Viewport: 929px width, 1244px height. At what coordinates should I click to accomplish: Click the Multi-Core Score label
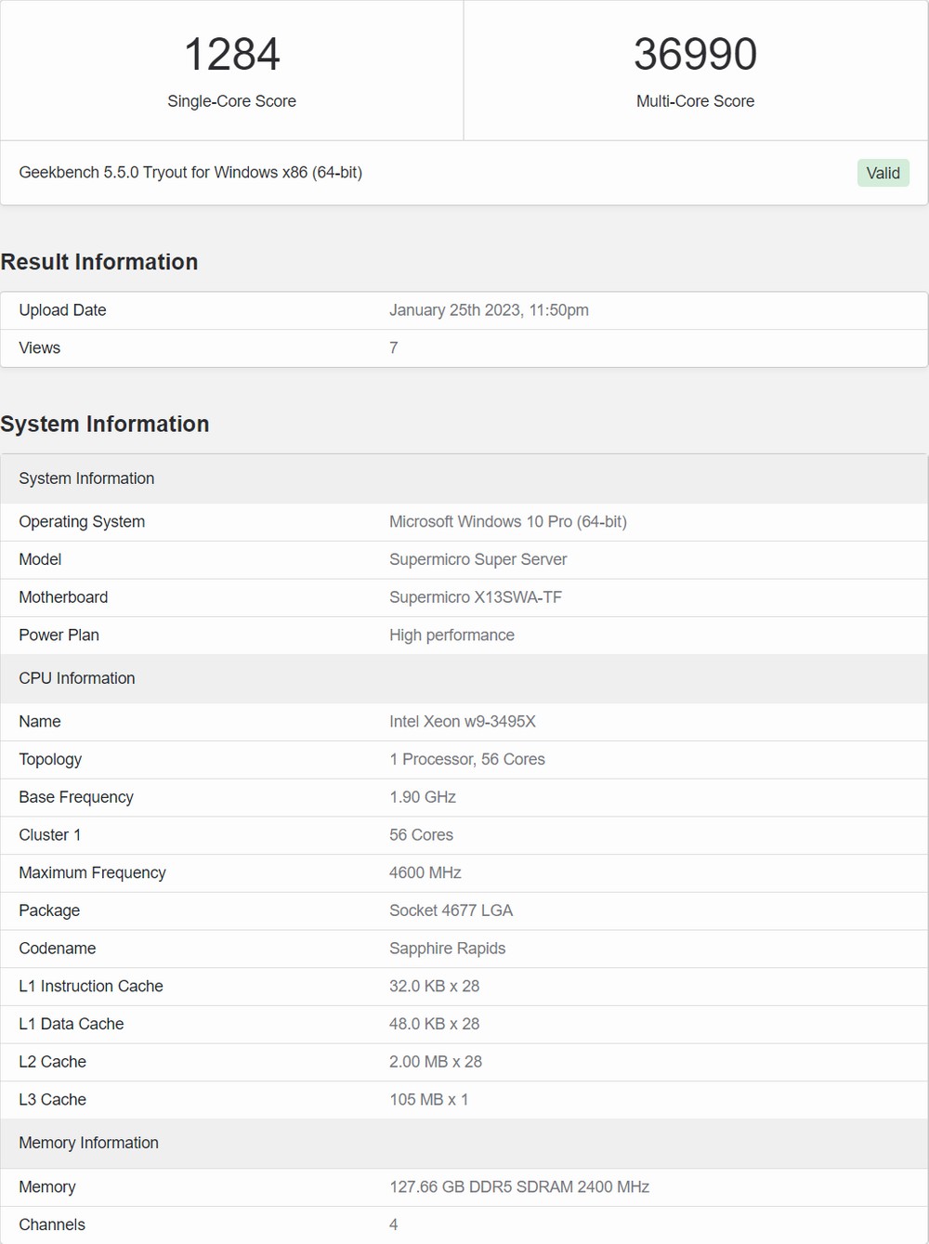click(x=696, y=101)
